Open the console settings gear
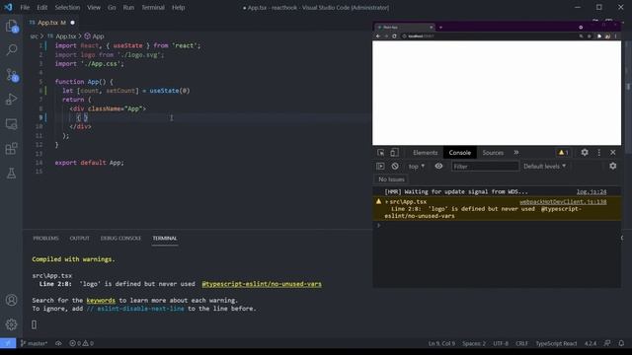Image resolution: width=632 pixels, height=355 pixels. pos(612,166)
